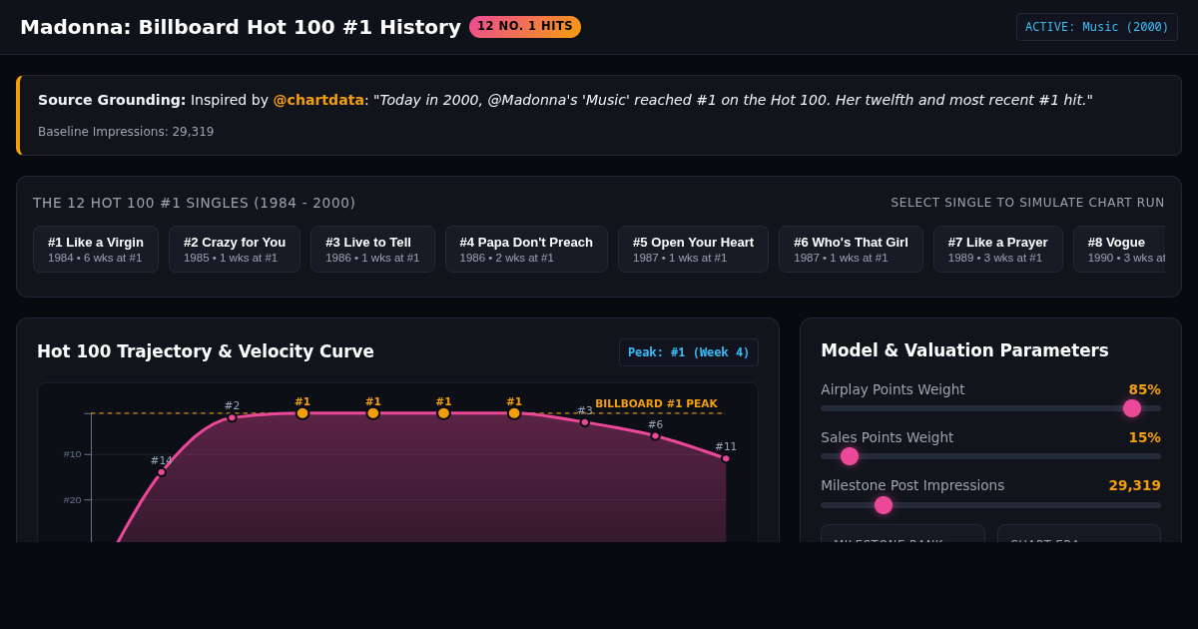
Task: Click the BILLBOARD #1 PEAK label
Action: point(656,404)
